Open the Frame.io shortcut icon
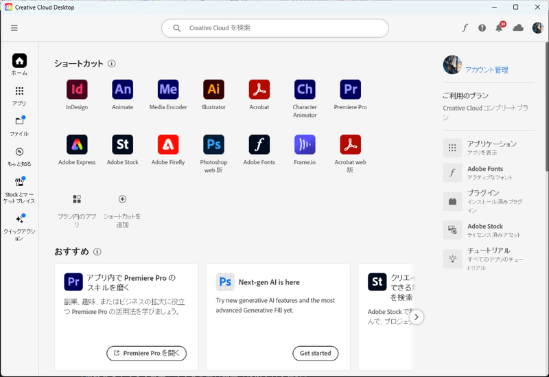Viewport: 549px width, 377px height. click(305, 144)
